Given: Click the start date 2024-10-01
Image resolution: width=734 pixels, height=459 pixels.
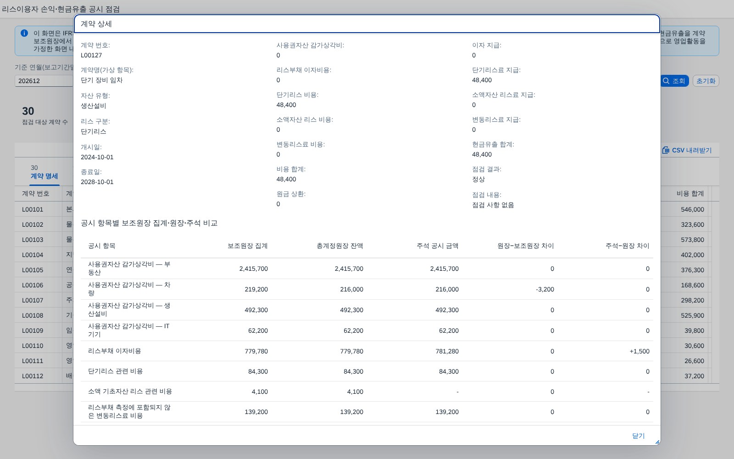Looking at the screenshot, I should tap(97, 157).
